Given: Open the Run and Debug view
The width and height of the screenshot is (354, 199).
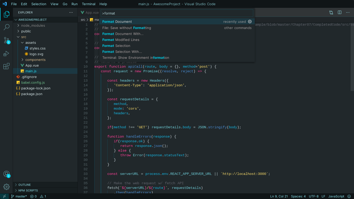Looking at the screenshot, I should [6, 54].
